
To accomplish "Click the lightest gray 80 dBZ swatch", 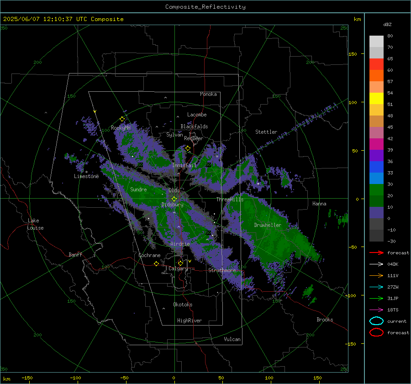I will coord(376,41).
